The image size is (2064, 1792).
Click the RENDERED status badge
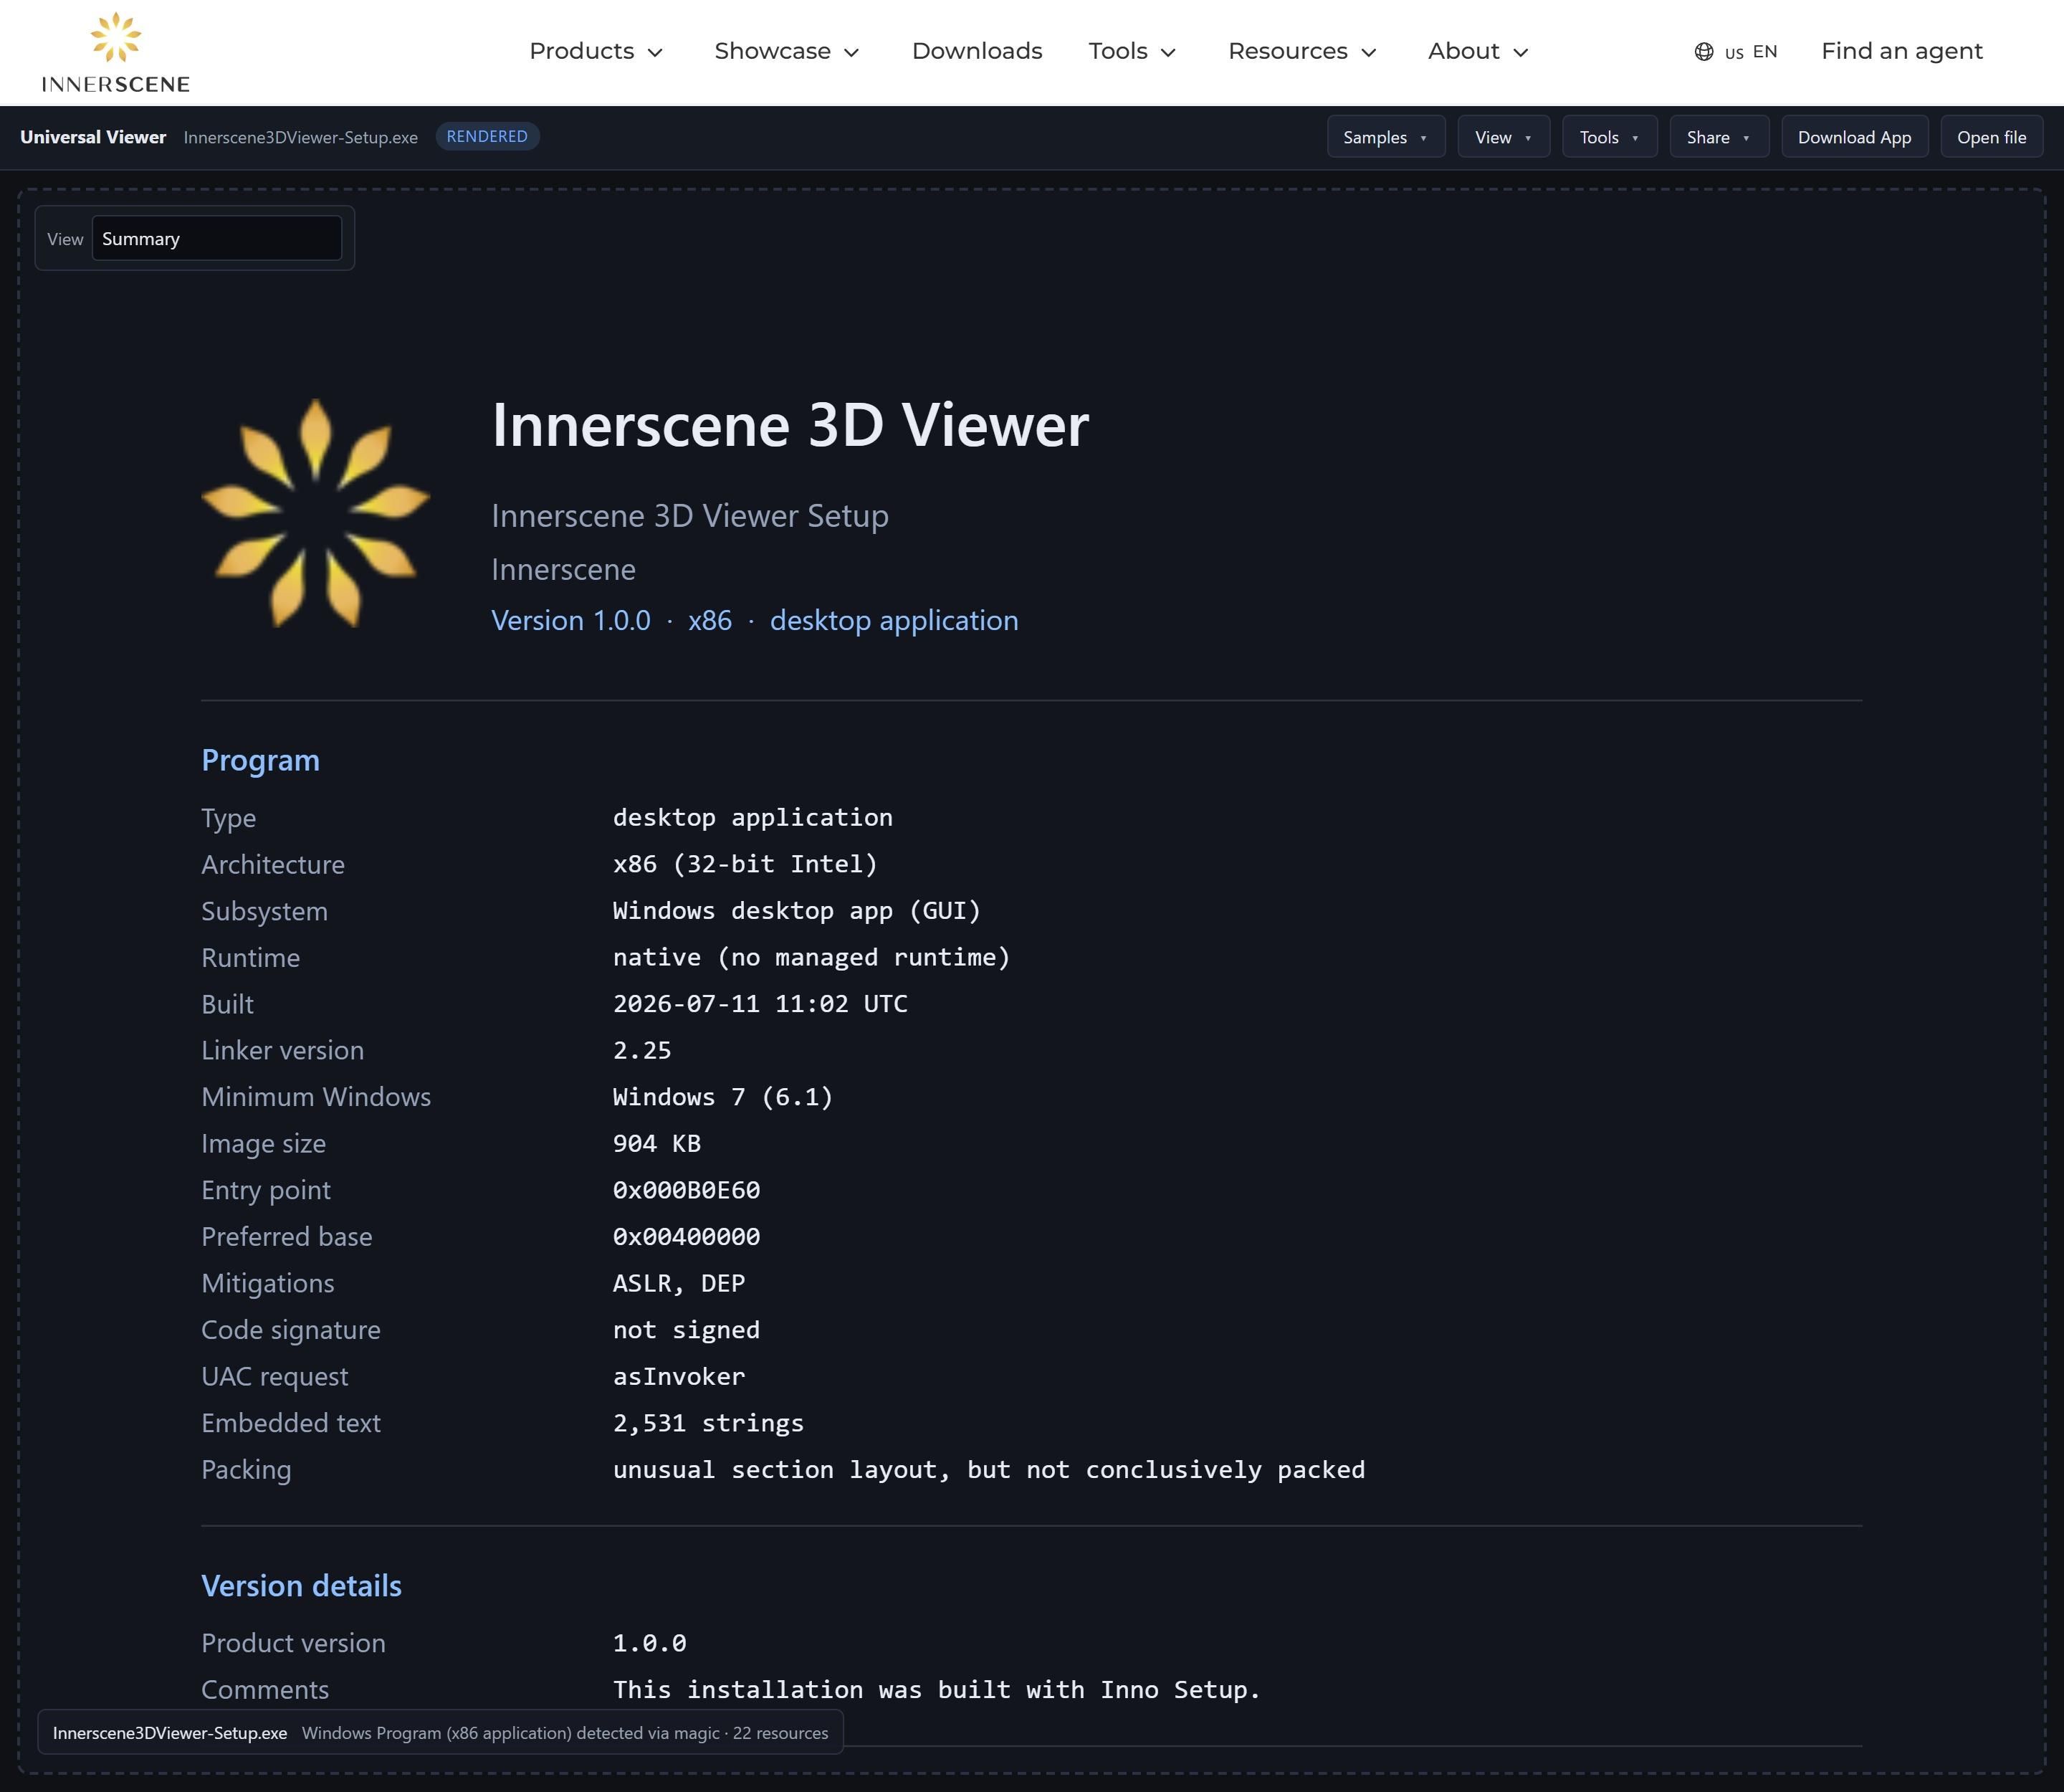[487, 137]
